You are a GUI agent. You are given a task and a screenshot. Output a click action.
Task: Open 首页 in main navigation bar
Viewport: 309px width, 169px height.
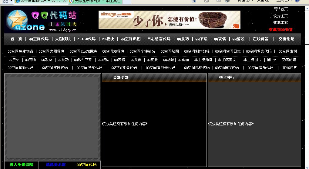click(16, 39)
